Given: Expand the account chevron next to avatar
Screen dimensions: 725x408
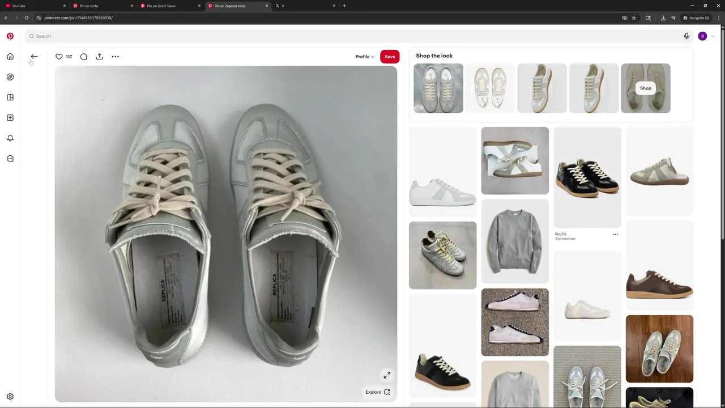Looking at the screenshot, I should point(713,36).
